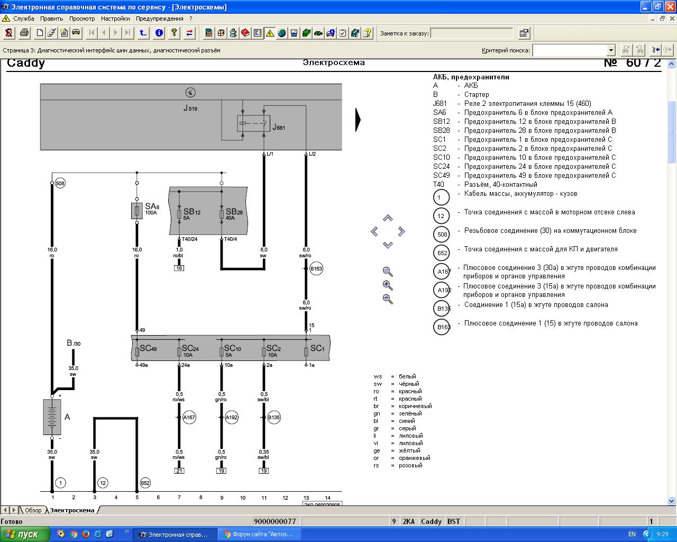Click the black triangle panel expander

358,120
